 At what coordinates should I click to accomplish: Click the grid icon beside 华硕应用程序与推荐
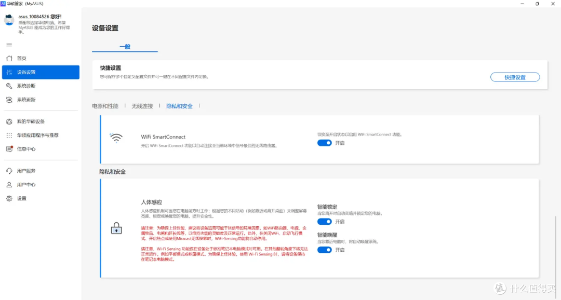click(9, 135)
